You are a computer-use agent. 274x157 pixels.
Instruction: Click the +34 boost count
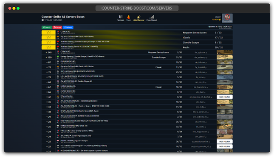[x=48, y=107]
